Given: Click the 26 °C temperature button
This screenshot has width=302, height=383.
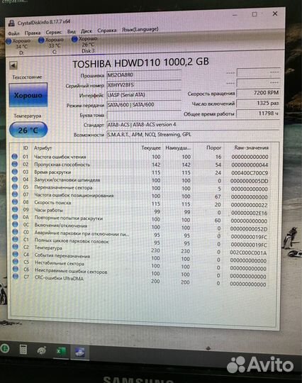Looking at the screenshot, I should click(x=28, y=130).
